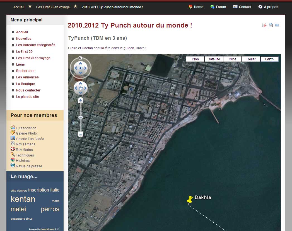
Task: Click the map zoom in plus button
Action: [81, 100]
